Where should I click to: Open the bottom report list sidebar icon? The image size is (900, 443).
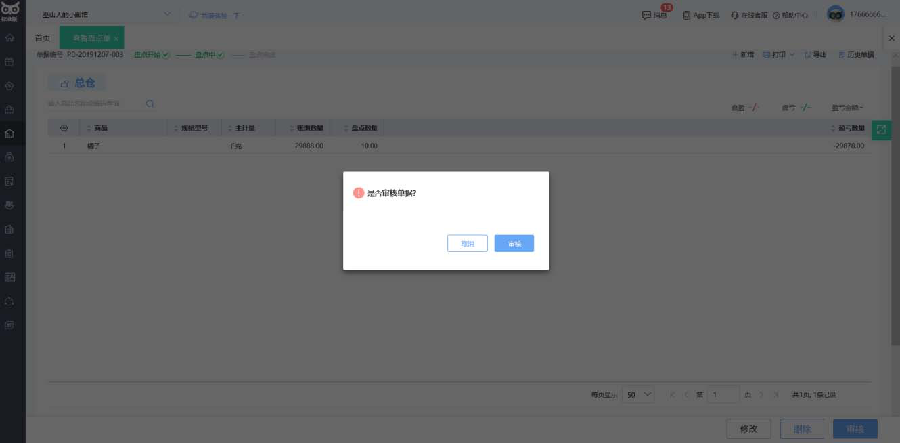[x=9, y=324]
